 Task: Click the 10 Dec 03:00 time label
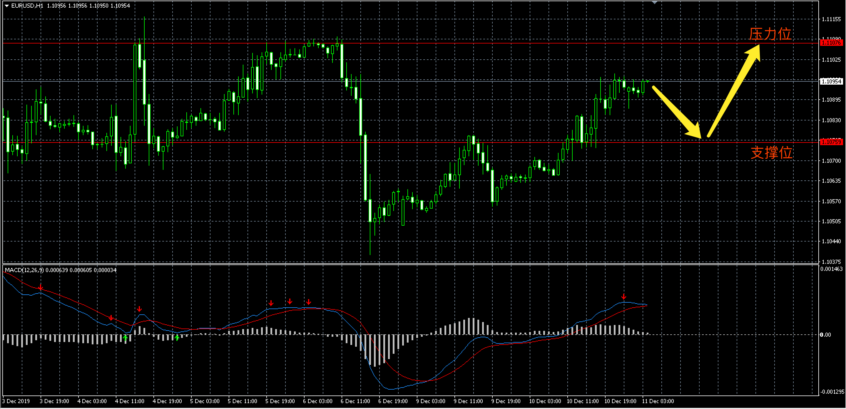pos(545,401)
